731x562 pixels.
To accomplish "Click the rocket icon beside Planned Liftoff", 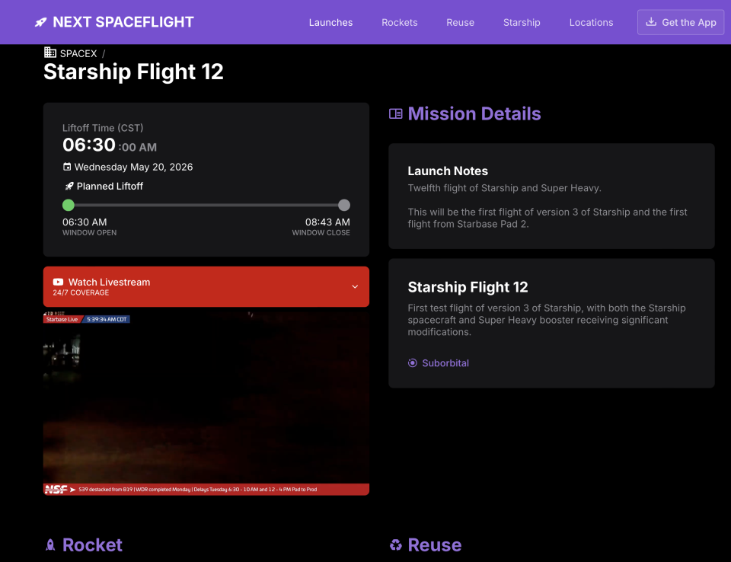I will pyautogui.click(x=69, y=186).
